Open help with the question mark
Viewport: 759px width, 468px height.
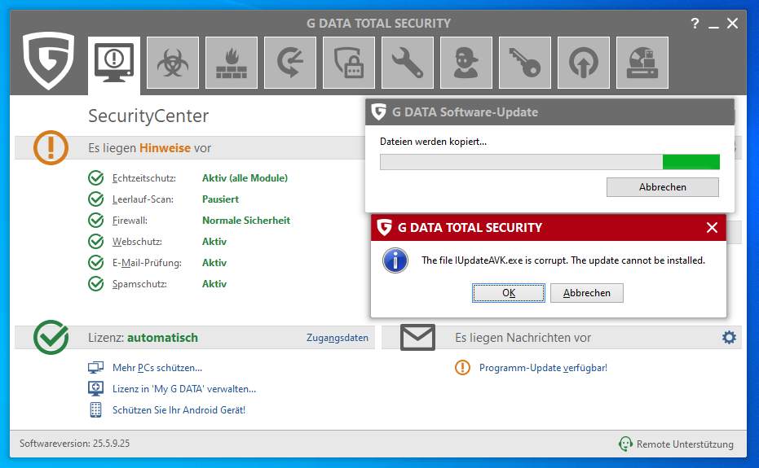click(695, 24)
